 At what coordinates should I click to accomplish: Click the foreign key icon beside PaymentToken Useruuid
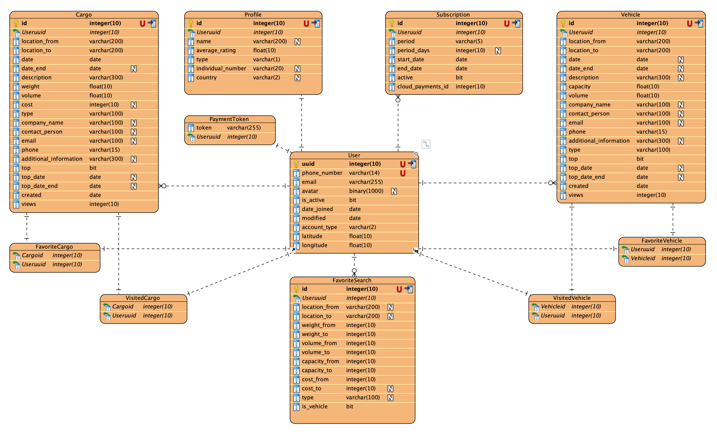click(x=191, y=137)
